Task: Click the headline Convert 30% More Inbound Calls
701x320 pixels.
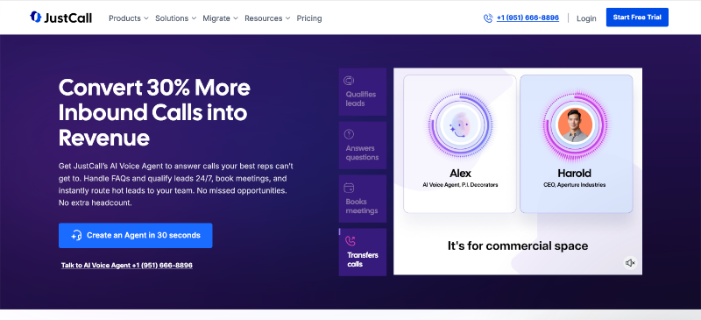Action: coord(154,113)
